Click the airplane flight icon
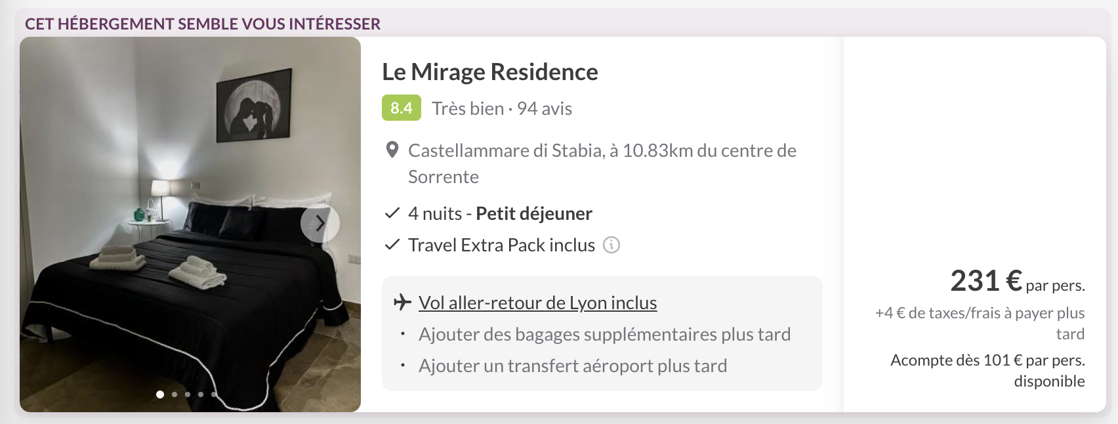The image size is (1118, 424). 402,303
